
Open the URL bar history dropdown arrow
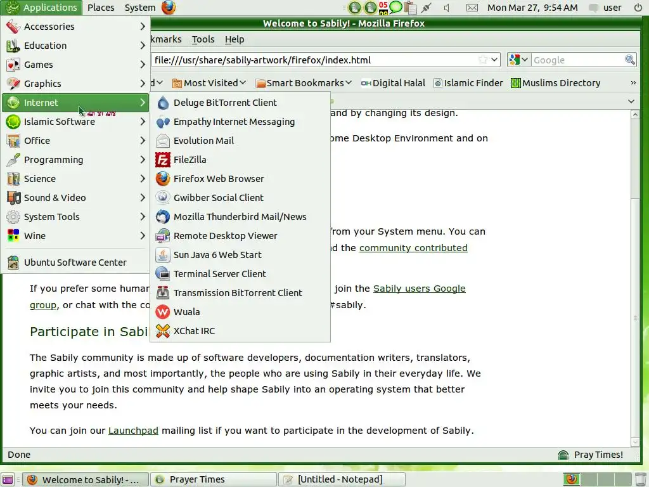pos(494,60)
